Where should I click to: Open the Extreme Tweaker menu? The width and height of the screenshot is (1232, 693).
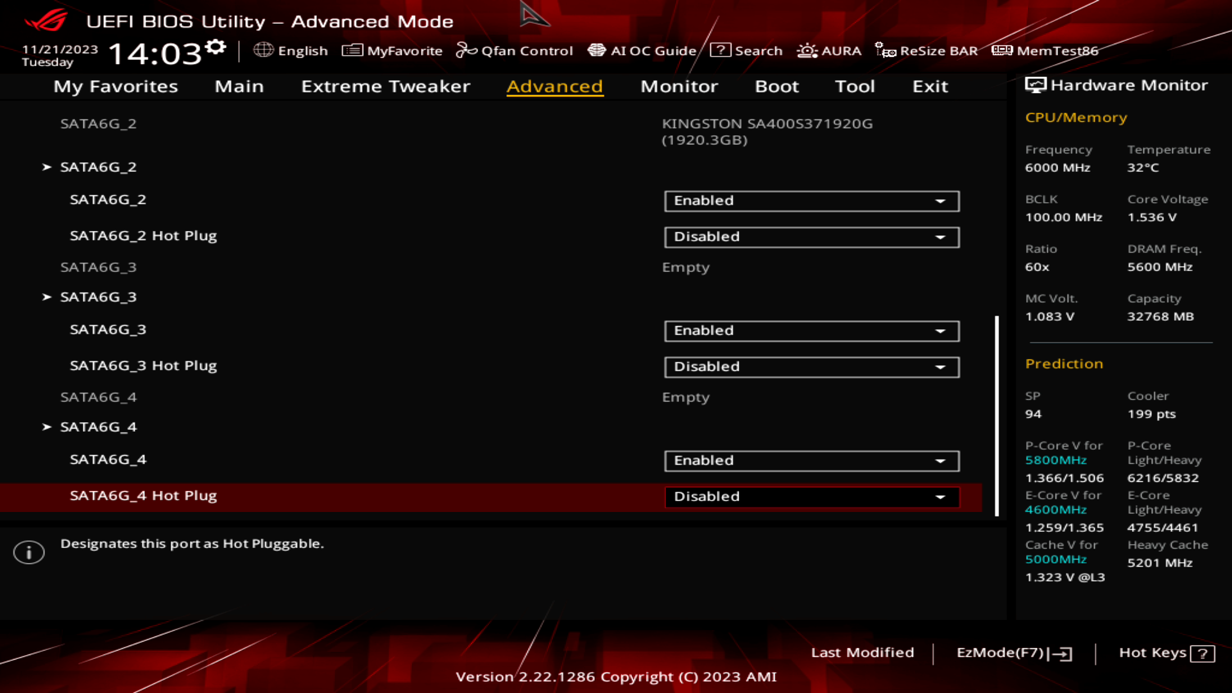pyautogui.click(x=385, y=87)
